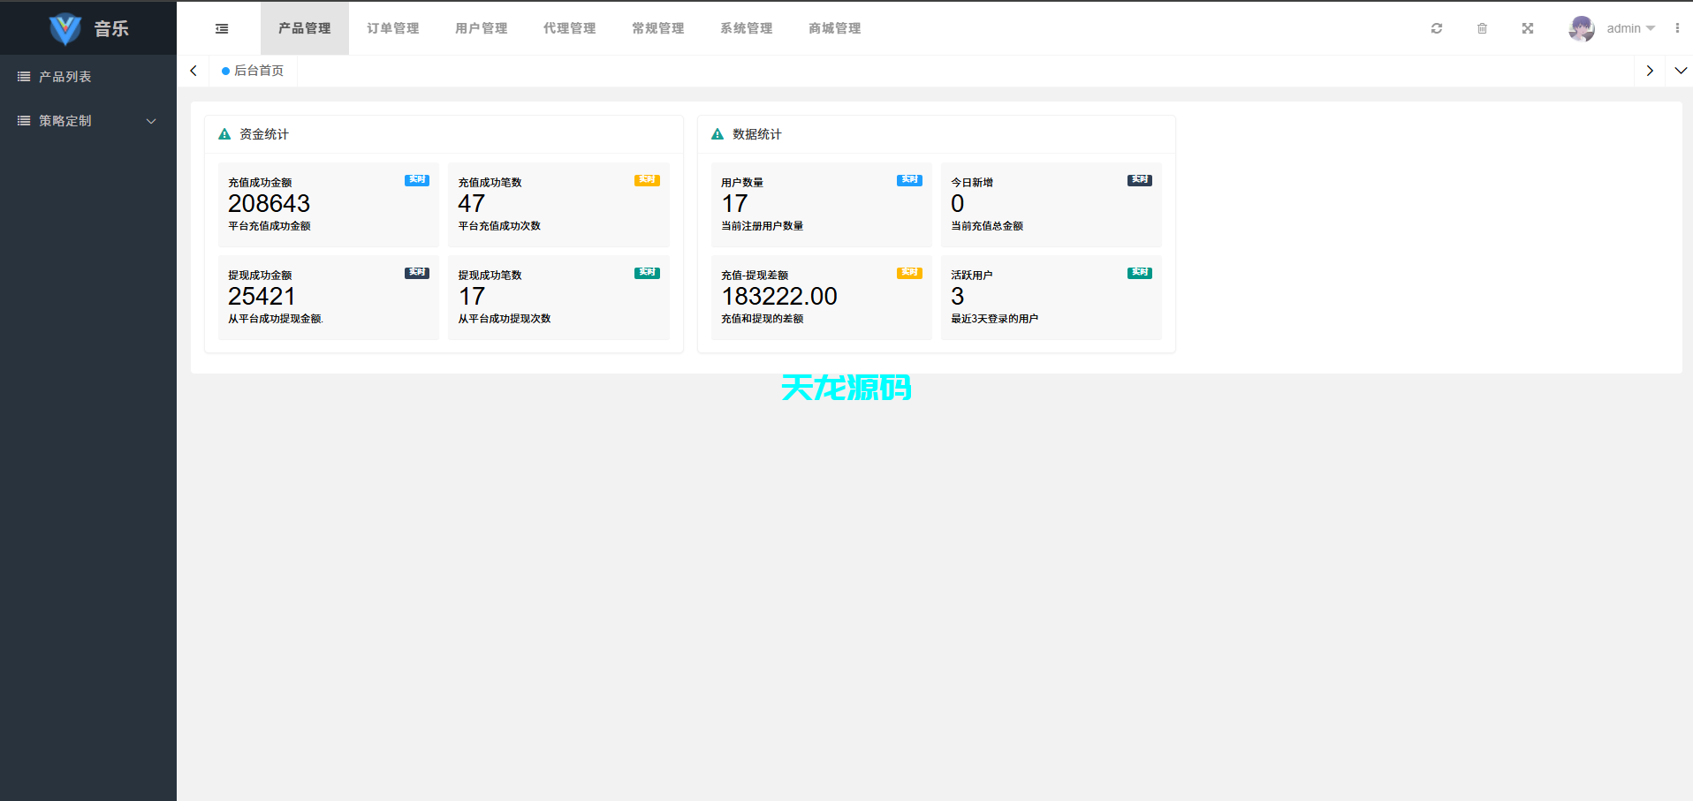The image size is (1693, 801).
Task: Click the 实时 badge on 活跃用户 card
Action: (1139, 272)
